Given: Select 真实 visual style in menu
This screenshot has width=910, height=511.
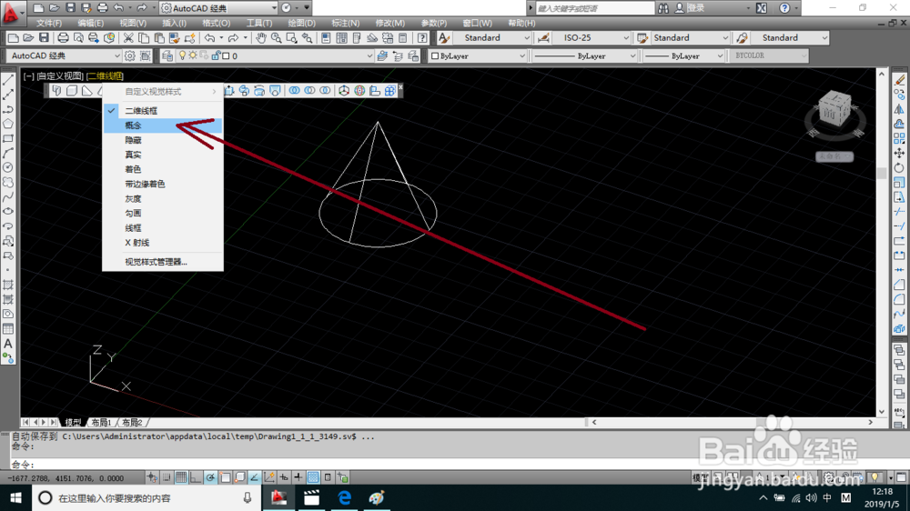Looking at the screenshot, I should 163,155.
